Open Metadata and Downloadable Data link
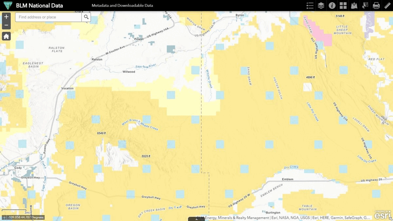 point(122,6)
